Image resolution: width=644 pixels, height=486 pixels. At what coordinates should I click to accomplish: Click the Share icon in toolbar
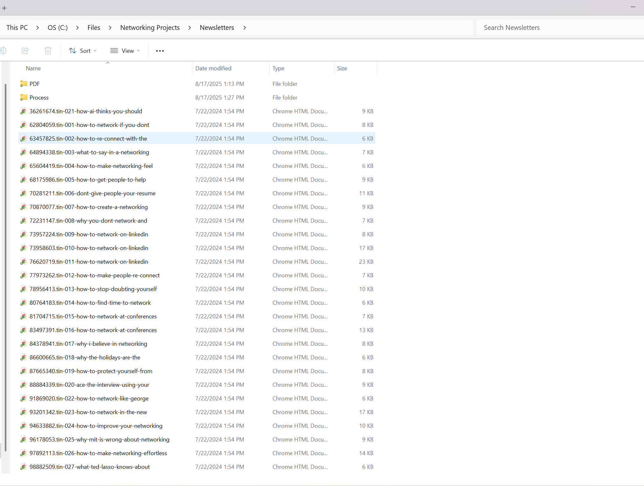click(25, 51)
